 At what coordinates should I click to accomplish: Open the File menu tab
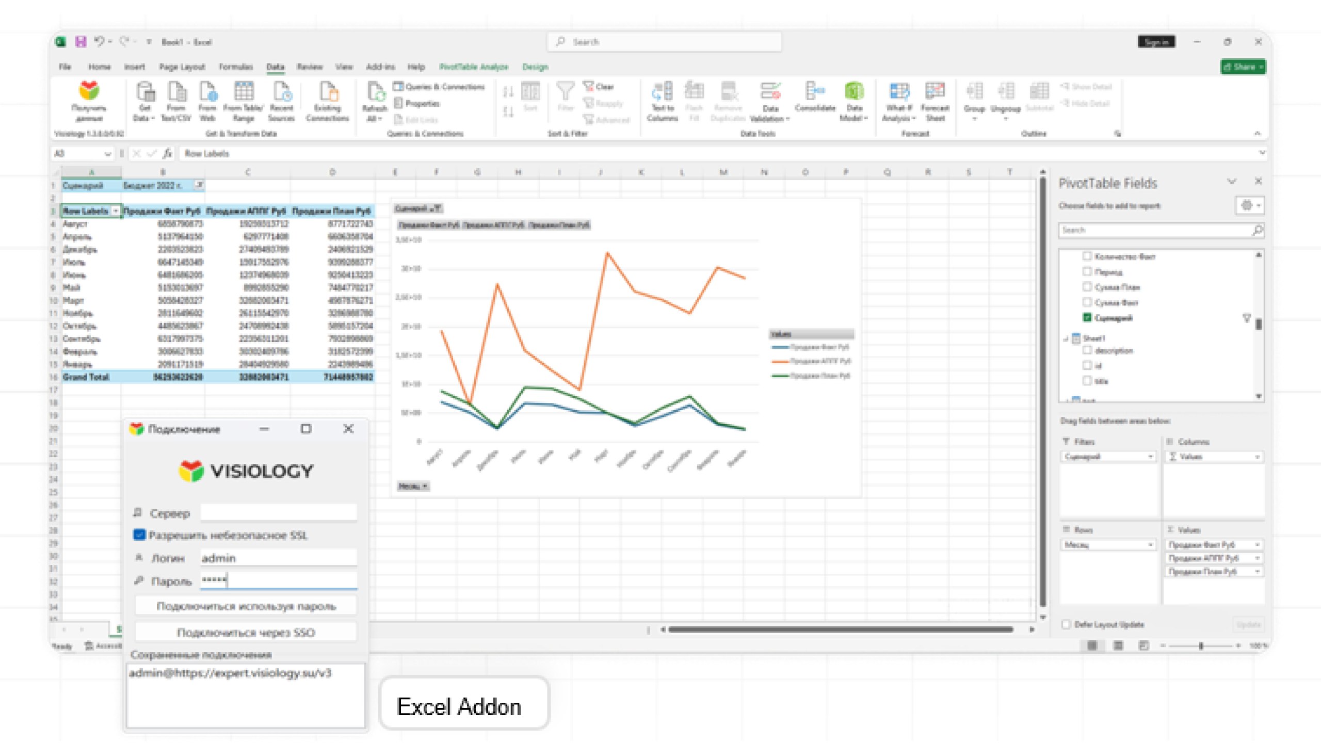[65, 67]
